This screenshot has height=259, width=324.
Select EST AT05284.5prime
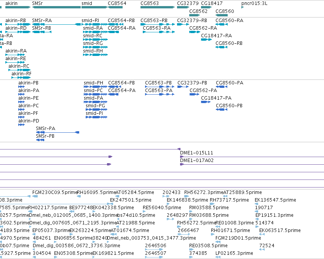coord(135,192)
